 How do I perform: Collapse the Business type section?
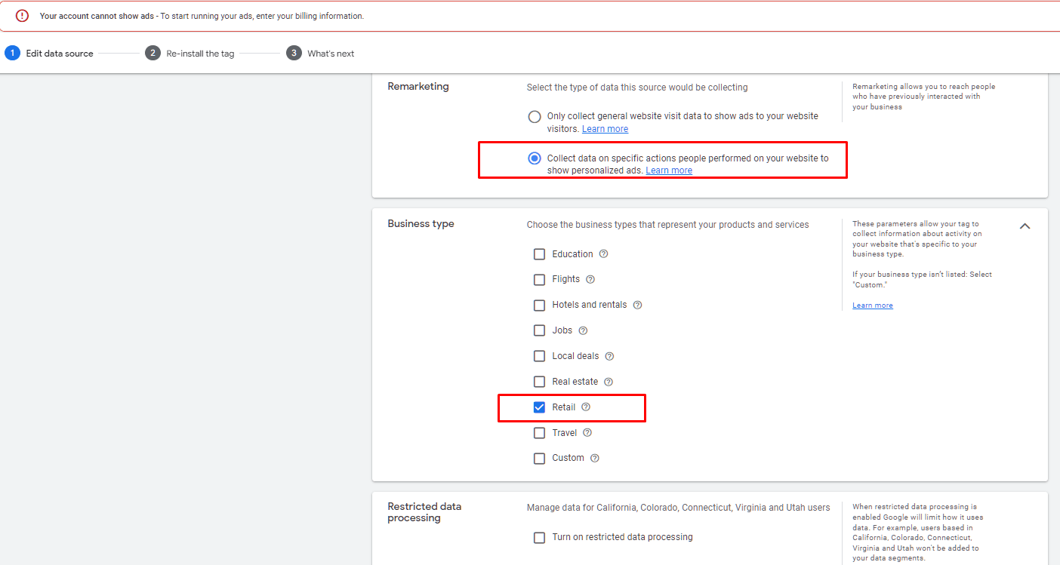point(1025,226)
